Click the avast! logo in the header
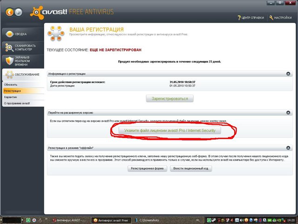Viewport: 298px width, 224px height. (48, 13)
